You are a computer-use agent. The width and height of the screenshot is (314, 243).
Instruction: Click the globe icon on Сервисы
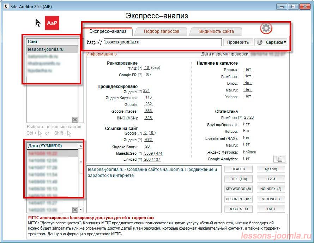[260, 42]
